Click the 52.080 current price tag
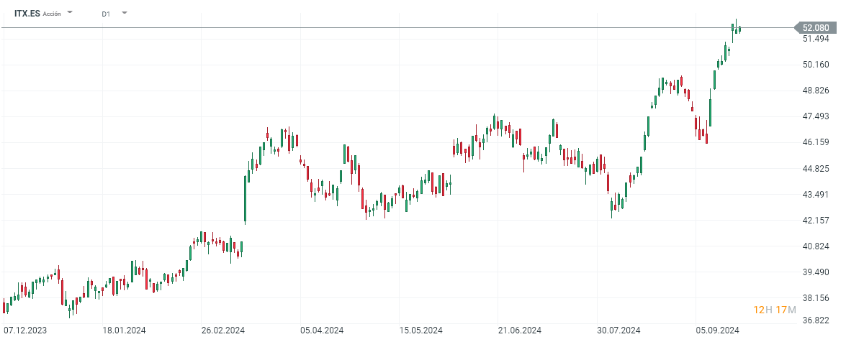This screenshot has width=846, height=342. (814, 27)
